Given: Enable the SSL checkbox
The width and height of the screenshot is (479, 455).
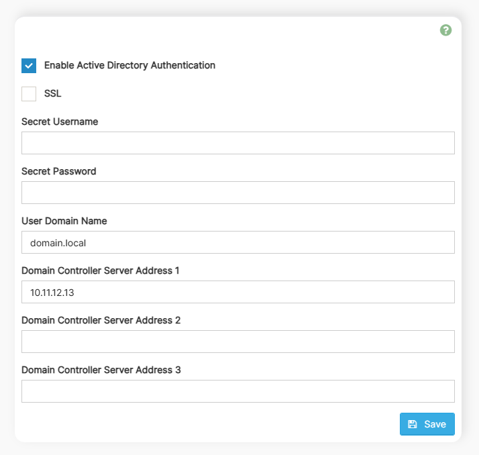Looking at the screenshot, I should pos(29,94).
